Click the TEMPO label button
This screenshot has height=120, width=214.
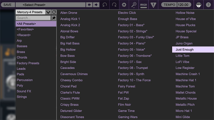coord(169,5)
